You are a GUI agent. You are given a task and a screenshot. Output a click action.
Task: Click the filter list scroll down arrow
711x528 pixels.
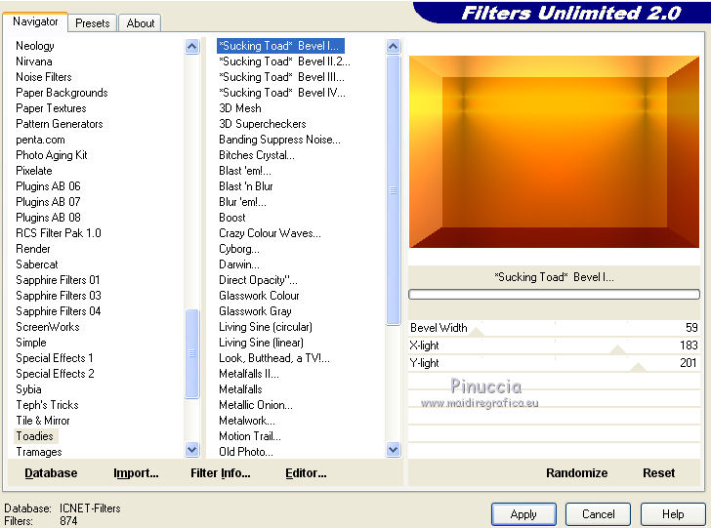point(394,450)
